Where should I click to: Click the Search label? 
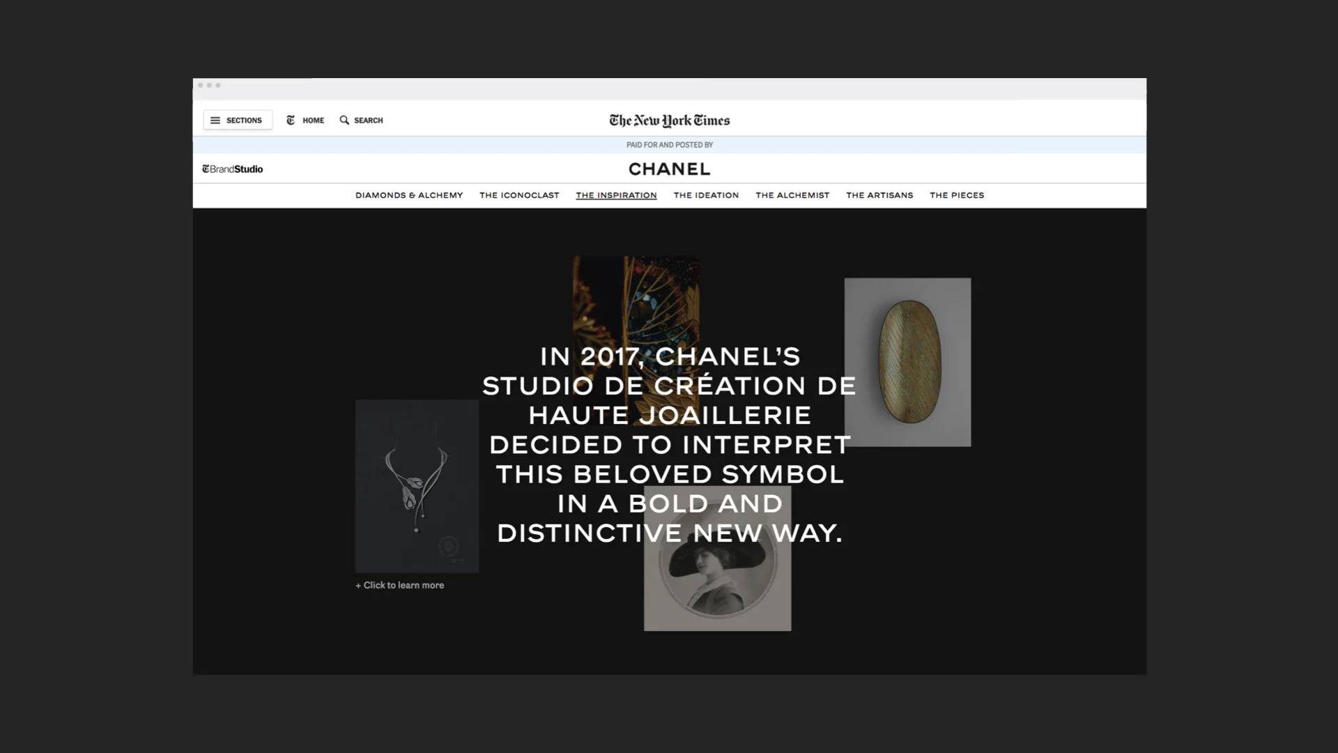(368, 120)
